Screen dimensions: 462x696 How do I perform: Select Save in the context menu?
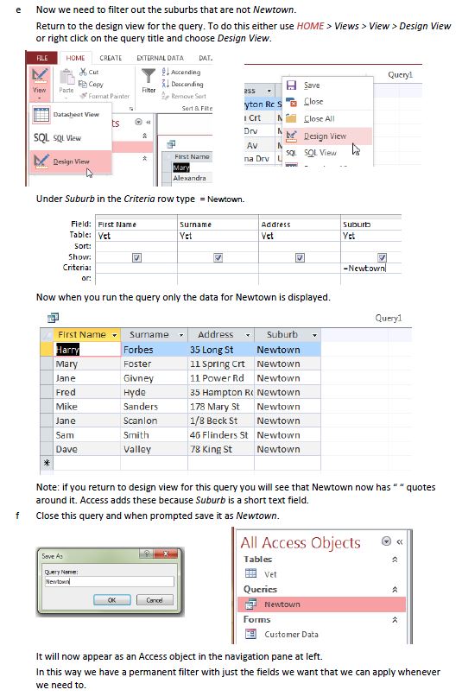327,85
